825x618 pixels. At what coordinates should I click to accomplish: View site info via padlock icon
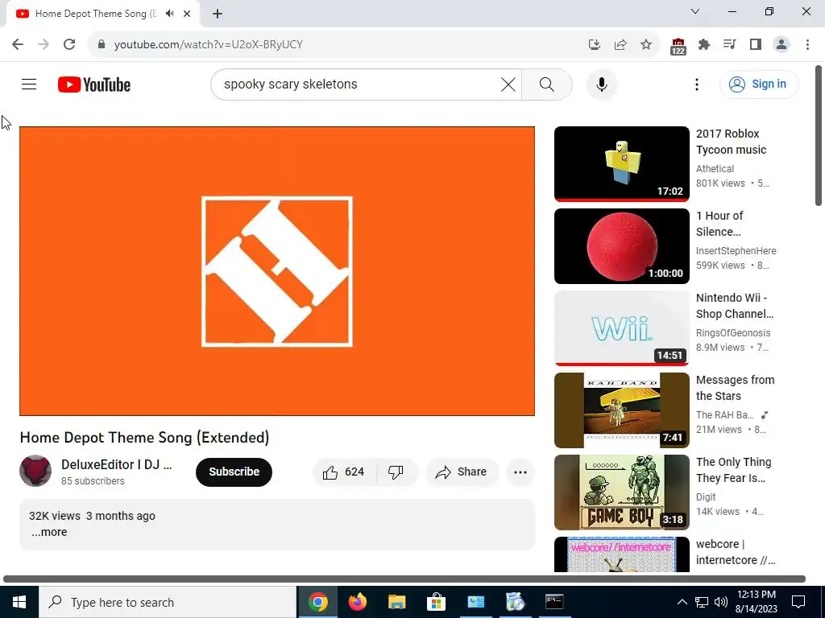pyautogui.click(x=102, y=44)
